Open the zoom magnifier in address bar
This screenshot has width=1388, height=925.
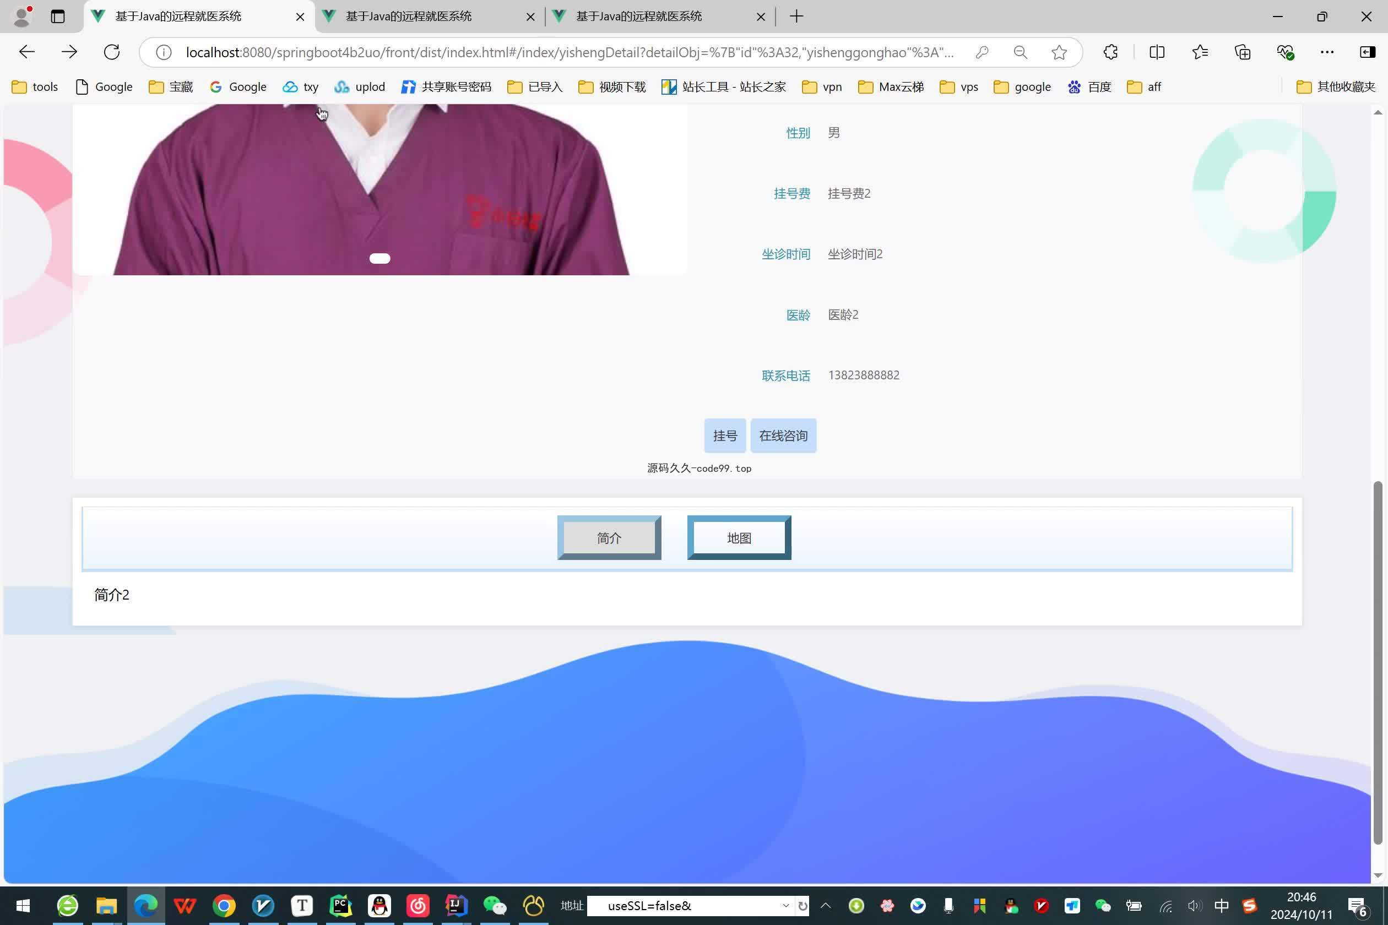click(x=1020, y=52)
